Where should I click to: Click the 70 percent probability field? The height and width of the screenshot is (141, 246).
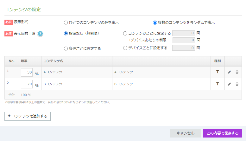point(27,84)
